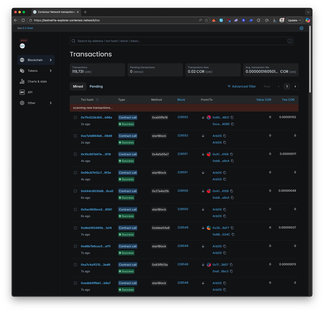Copy address 0xca...4D85
Viewport: 324px width, 312px height.
(232, 124)
